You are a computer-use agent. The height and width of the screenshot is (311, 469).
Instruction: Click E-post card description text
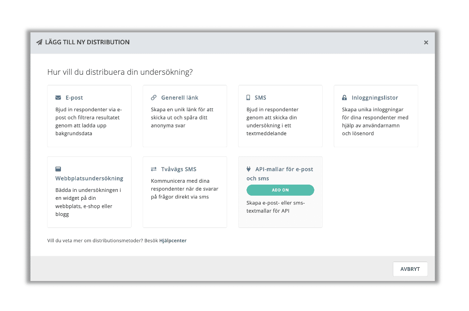(x=89, y=121)
